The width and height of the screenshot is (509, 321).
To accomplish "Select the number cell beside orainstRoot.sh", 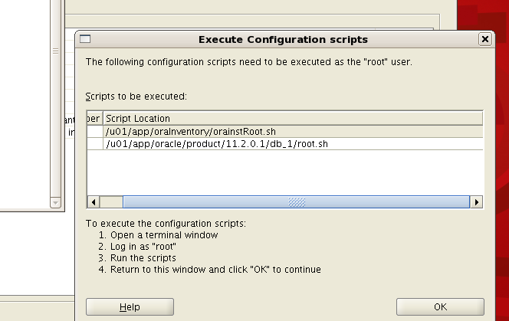I will [x=95, y=132].
